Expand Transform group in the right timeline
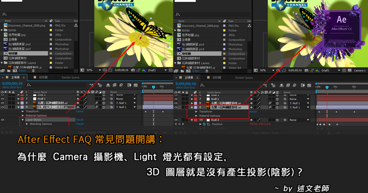 tap(196, 112)
